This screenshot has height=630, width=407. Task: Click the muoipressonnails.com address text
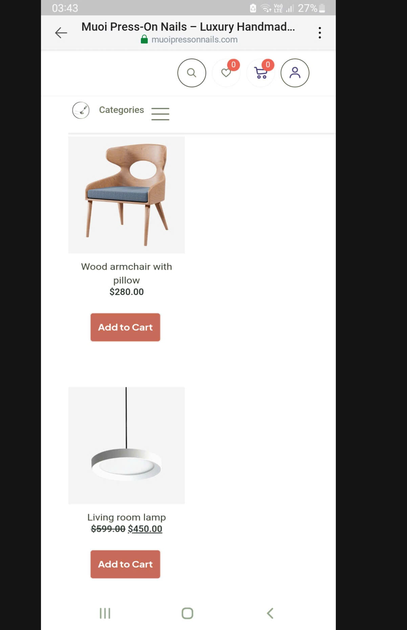click(x=195, y=39)
